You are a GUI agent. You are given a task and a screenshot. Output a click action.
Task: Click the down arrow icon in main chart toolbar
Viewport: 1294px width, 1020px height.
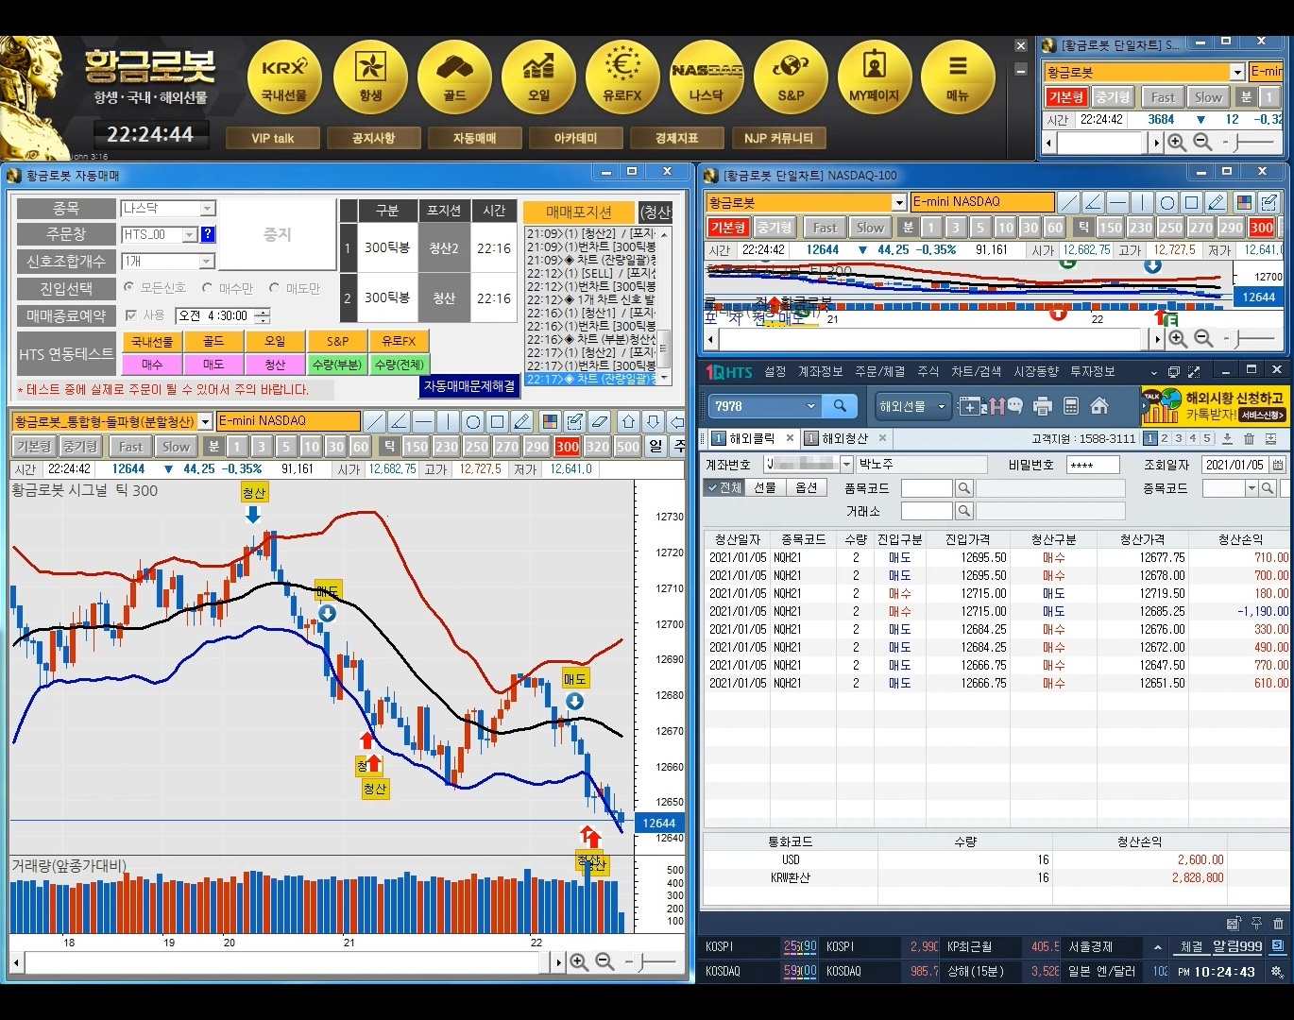pyautogui.click(x=653, y=421)
